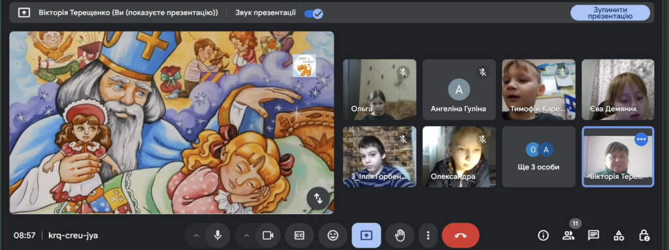Leave the call with red hang-up button
669x250 pixels.
tap(461, 235)
